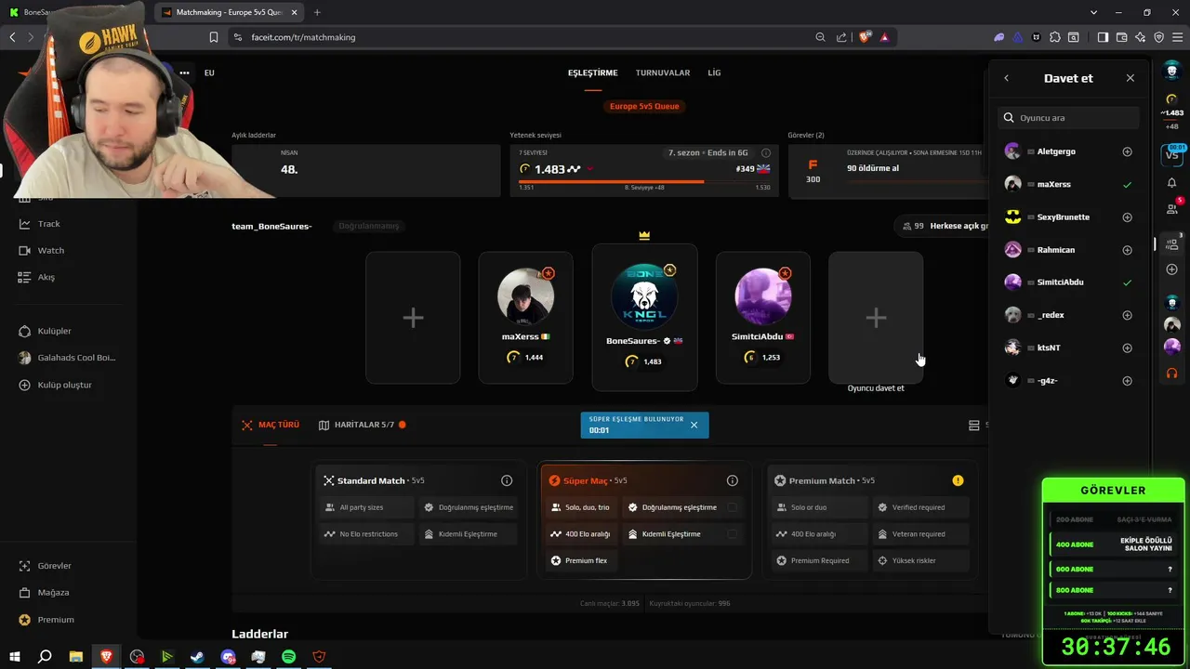The height and width of the screenshot is (669, 1190).
Task: Open the friends list icon with red badge
Action: pyautogui.click(x=1171, y=209)
